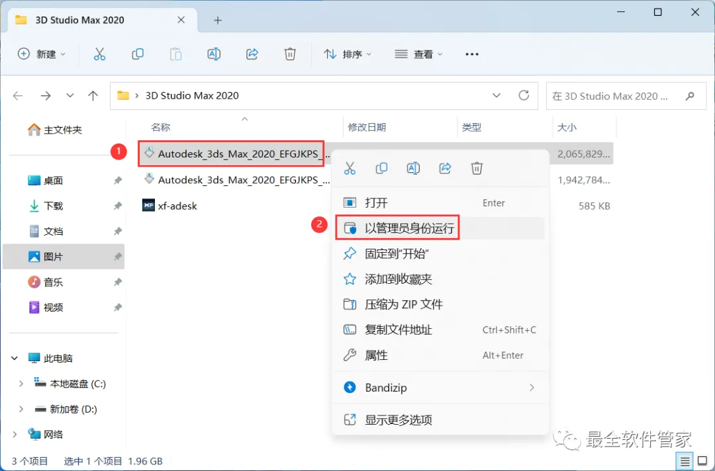Click the 1,942,784 size cell
715x471 pixels.
(584, 180)
